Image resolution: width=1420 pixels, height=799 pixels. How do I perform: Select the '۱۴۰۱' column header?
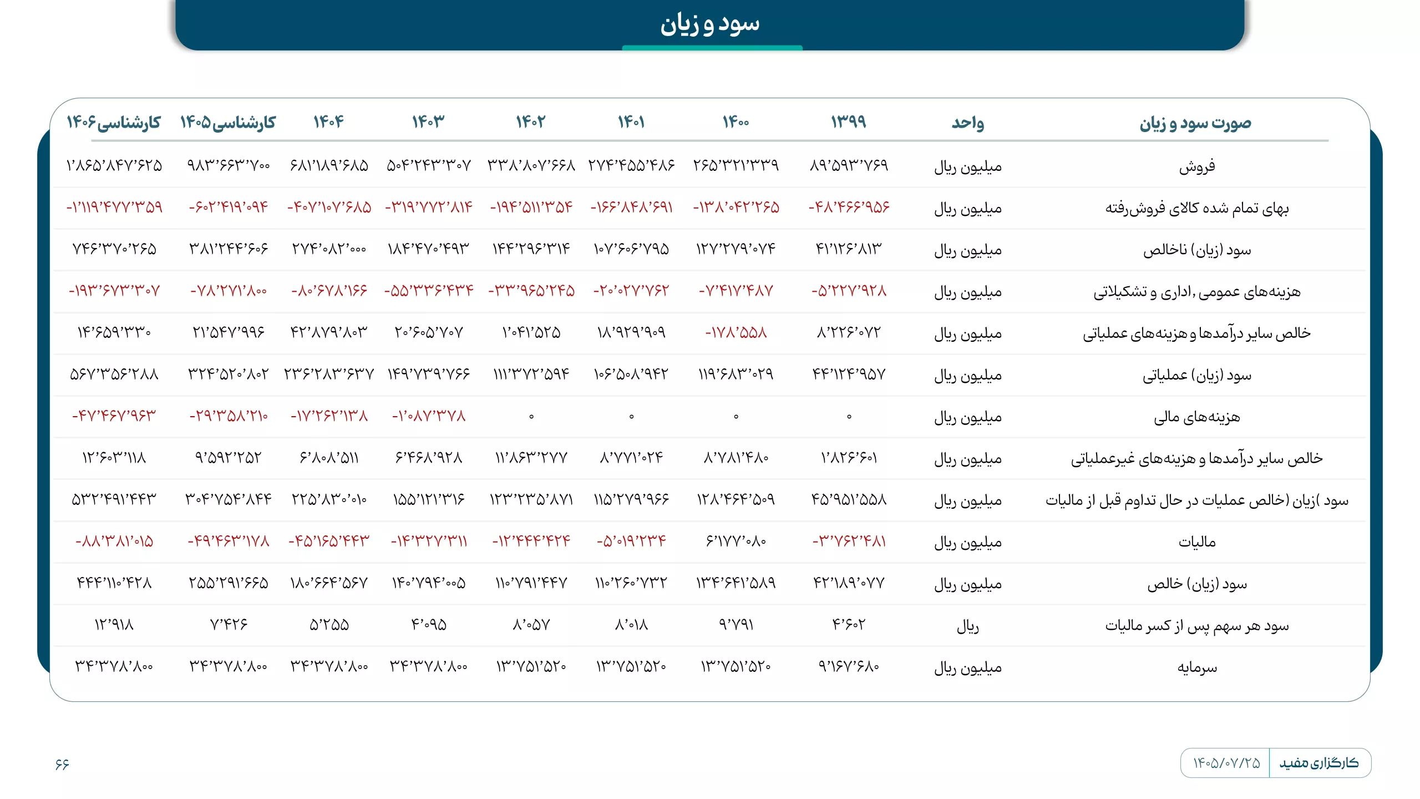pyautogui.click(x=631, y=122)
